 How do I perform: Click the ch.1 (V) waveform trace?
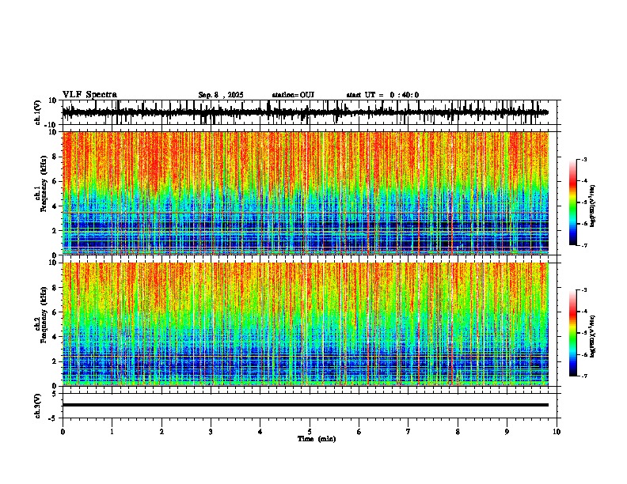point(306,112)
